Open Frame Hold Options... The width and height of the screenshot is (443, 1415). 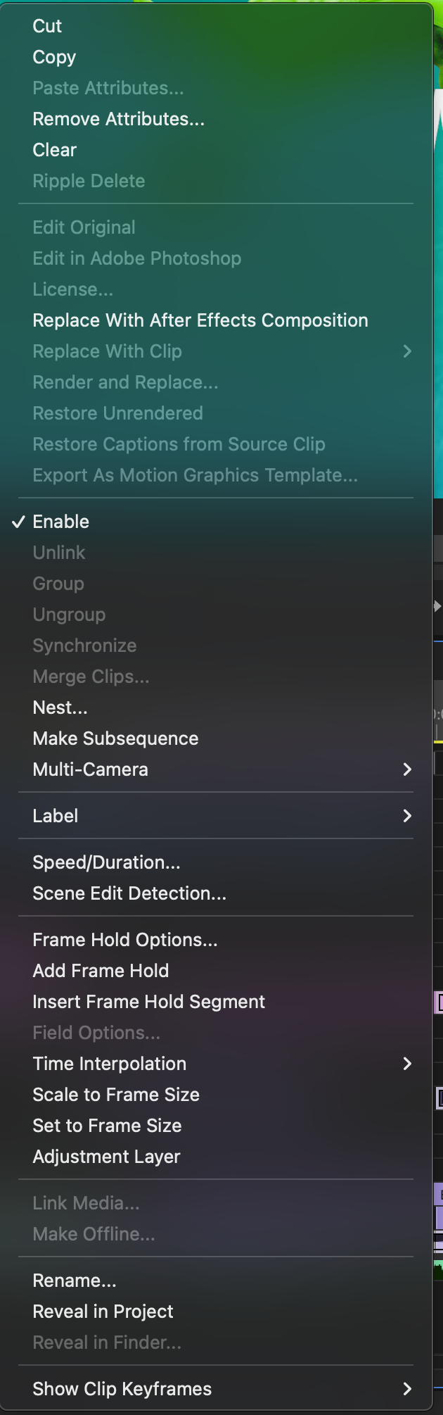[x=124, y=940]
